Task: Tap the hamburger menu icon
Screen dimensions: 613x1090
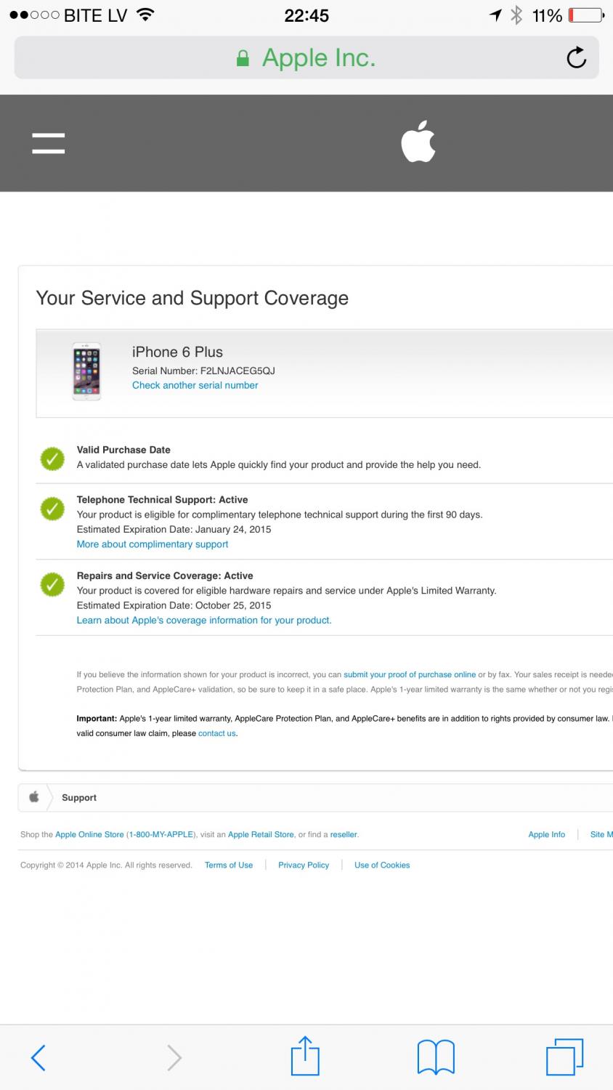Action: coord(49,142)
